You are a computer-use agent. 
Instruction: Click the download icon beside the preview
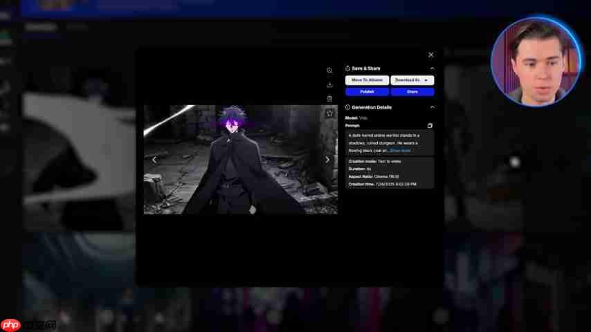[x=329, y=85]
